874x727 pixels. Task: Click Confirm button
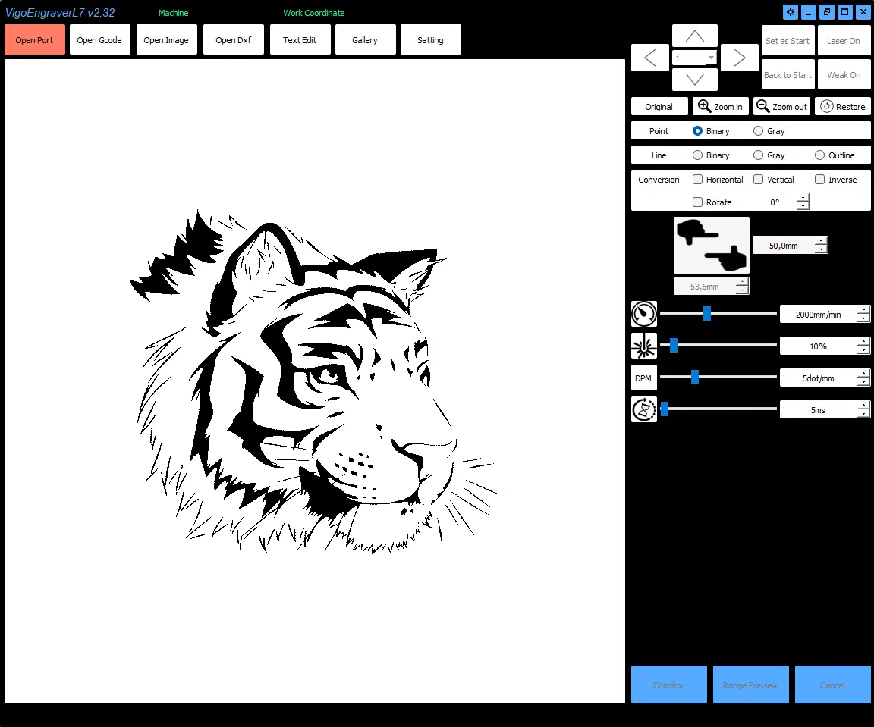pos(669,685)
